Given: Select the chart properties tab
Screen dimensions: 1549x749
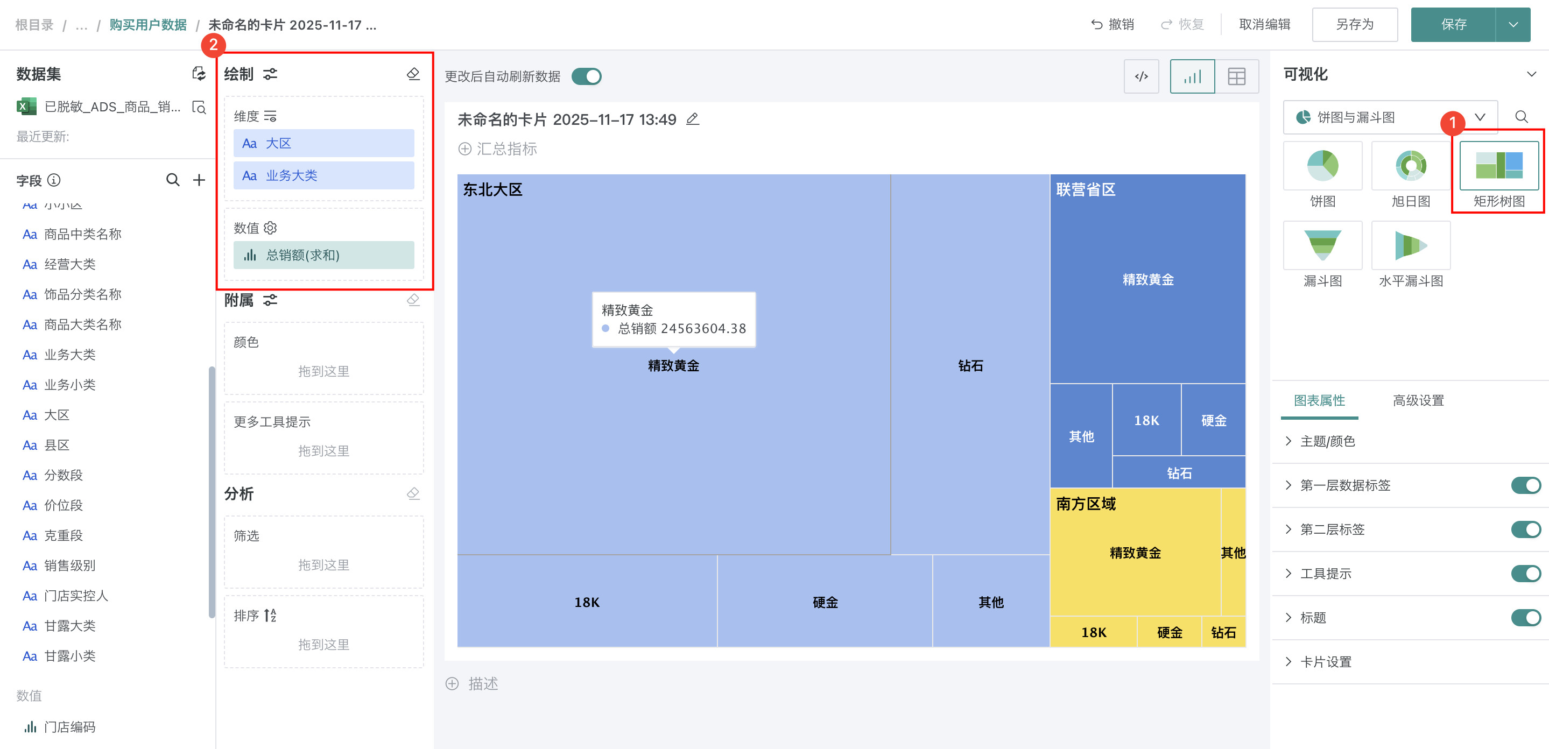Looking at the screenshot, I should (1319, 400).
